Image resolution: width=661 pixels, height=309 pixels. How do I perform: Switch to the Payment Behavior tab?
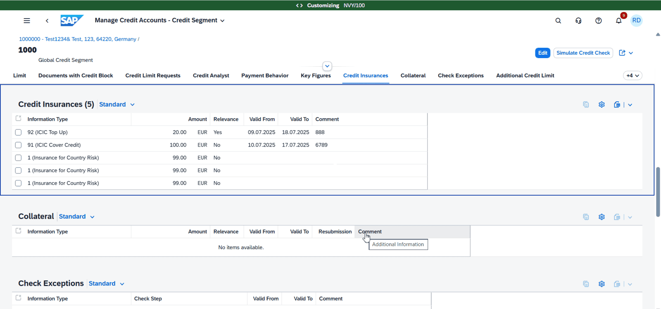(x=265, y=76)
